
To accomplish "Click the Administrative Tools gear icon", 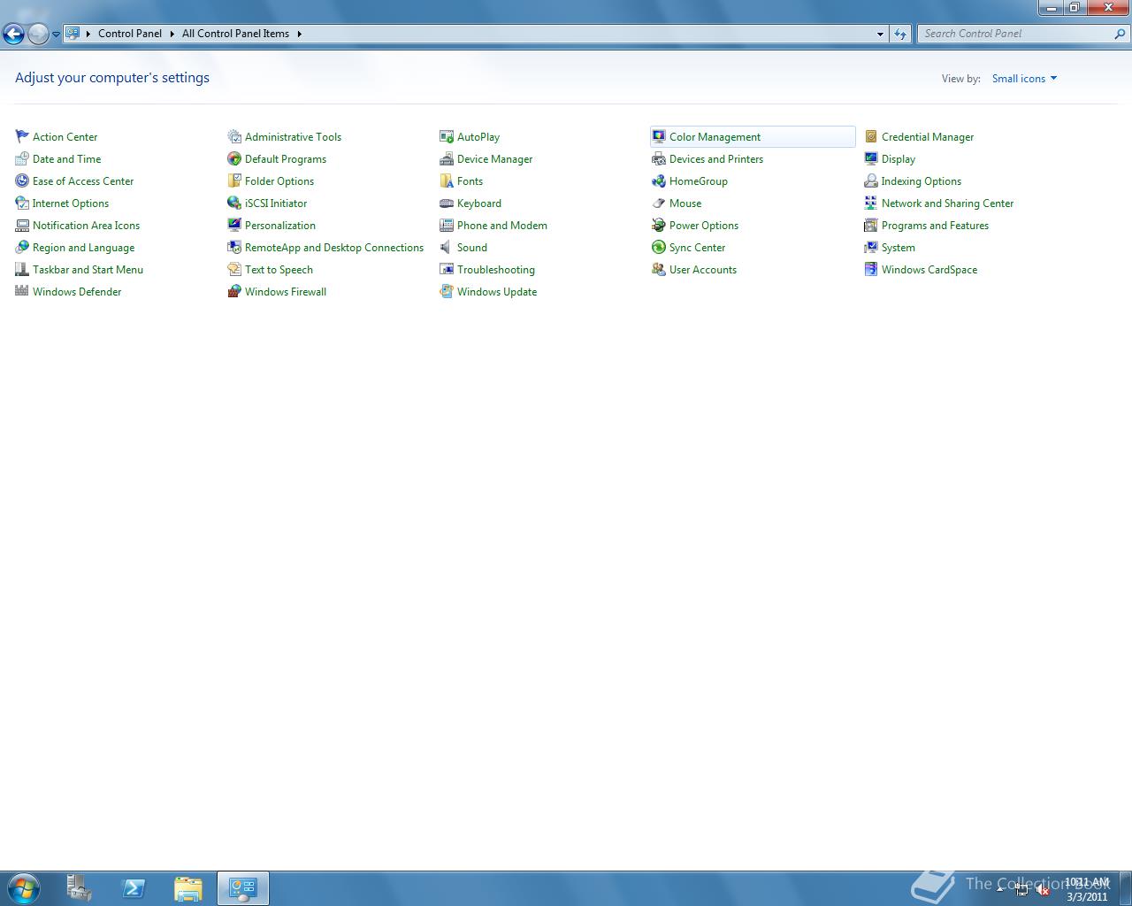I will pyautogui.click(x=234, y=136).
